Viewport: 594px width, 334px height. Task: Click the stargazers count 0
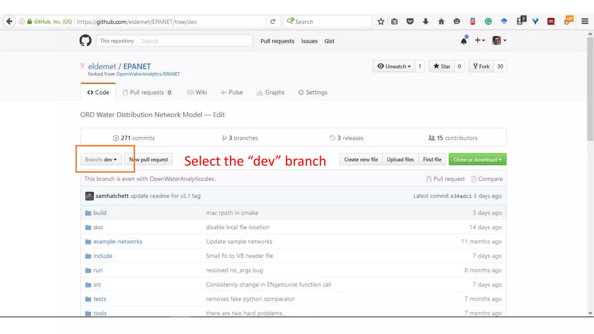coord(459,66)
